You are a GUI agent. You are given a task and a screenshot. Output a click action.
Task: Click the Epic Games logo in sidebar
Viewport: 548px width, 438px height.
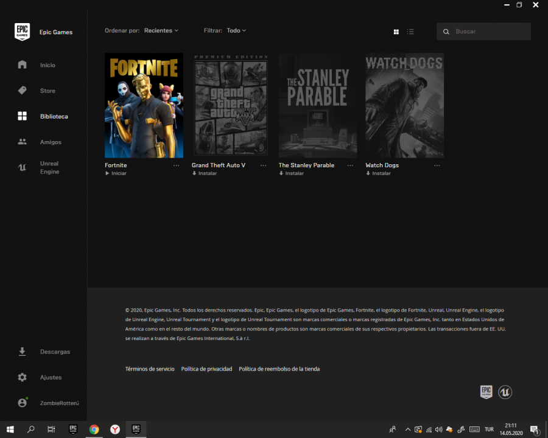pos(22,32)
